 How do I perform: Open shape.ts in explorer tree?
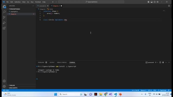tap(13, 14)
